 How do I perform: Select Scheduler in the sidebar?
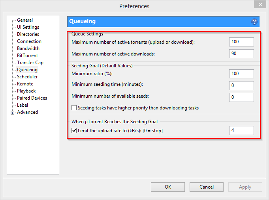coord(27,77)
